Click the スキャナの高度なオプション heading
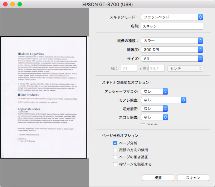Image resolution: width=215 pixels, height=187 pixels. [x=127, y=82]
